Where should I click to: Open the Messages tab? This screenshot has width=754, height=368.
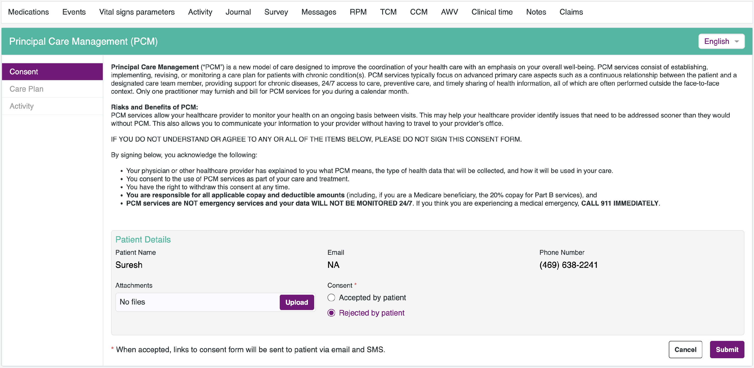318,12
